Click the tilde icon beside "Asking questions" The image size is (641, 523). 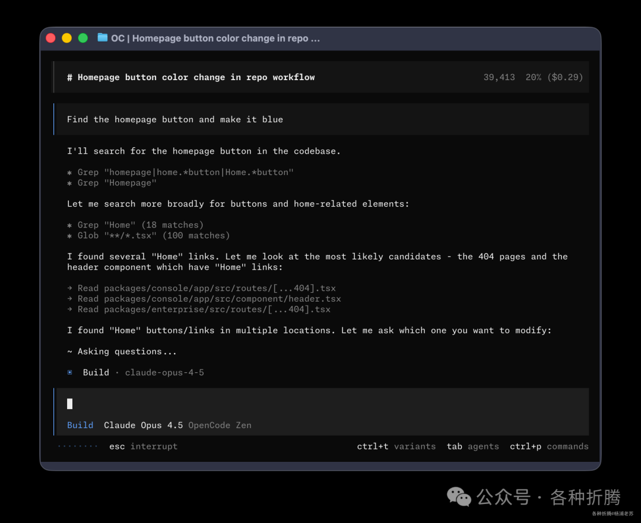[x=69, y=351]
